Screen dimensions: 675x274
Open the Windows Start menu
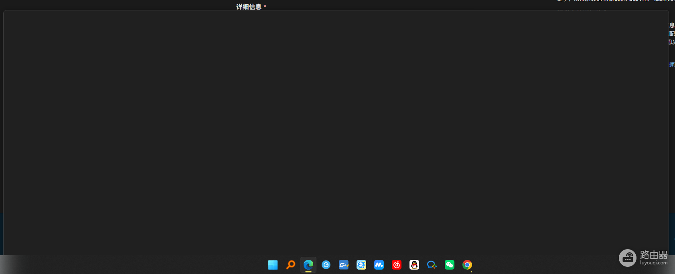[273, 265]
